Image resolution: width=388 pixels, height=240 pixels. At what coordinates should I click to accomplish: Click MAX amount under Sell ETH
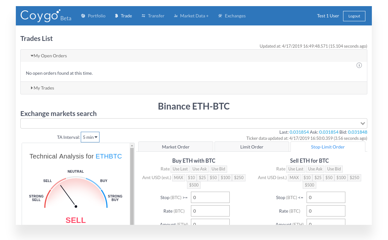coord(294,178)
